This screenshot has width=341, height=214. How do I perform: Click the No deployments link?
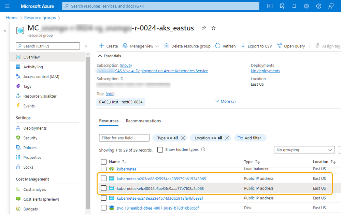[x=265, y=71]
